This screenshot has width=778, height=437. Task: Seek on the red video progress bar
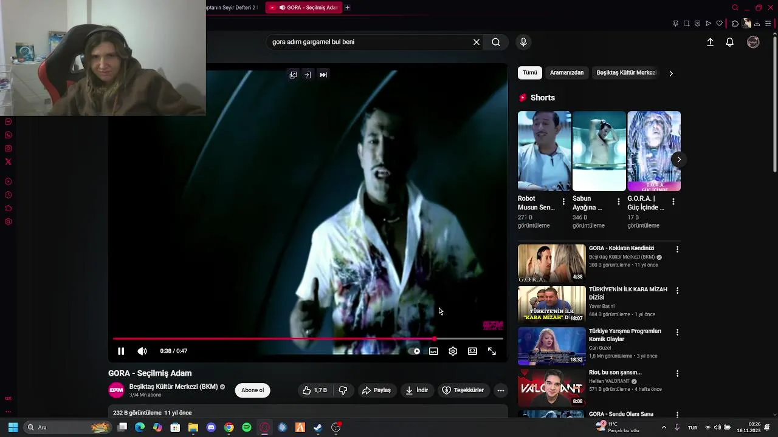point(308,339)
